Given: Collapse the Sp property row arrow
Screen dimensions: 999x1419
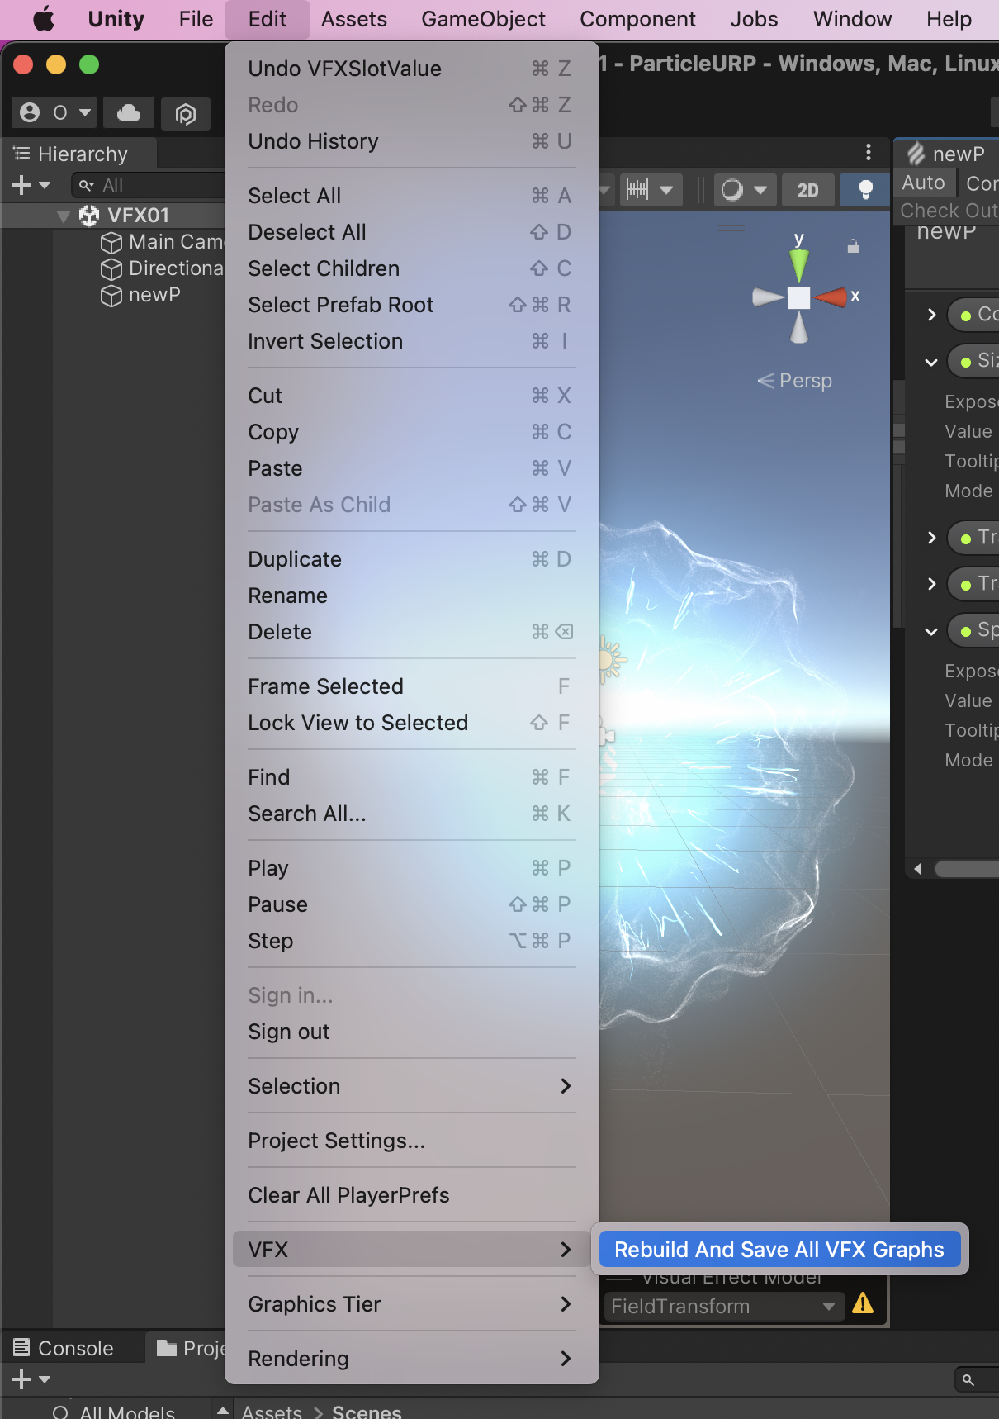Looking at the screenshot, I should pyautogui.click(x=931, y=630).
